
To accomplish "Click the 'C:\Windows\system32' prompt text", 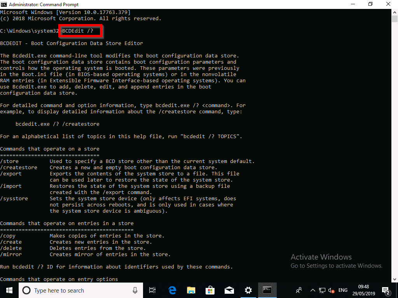I will tap(30, 31).
